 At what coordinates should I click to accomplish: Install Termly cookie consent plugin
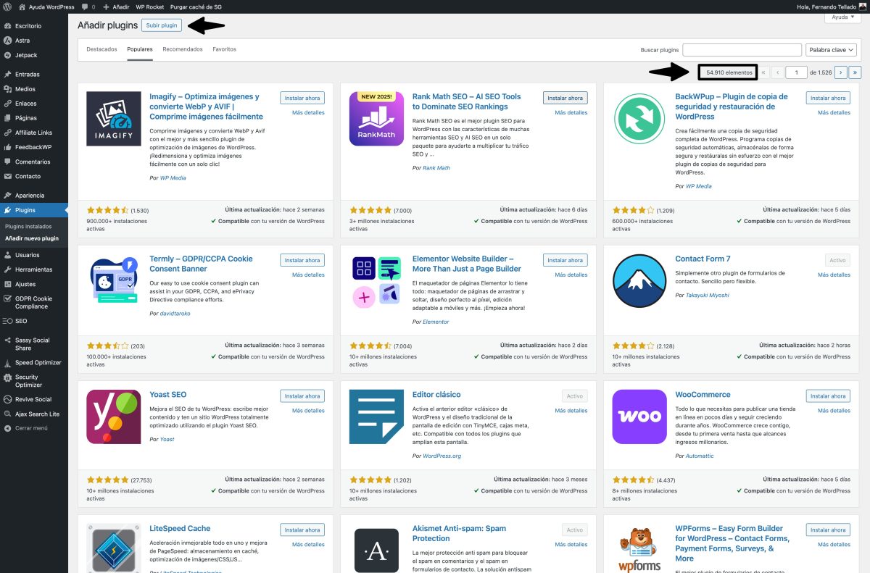pos(302,260)
